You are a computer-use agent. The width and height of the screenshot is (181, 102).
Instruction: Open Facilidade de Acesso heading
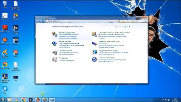(107, 58)
